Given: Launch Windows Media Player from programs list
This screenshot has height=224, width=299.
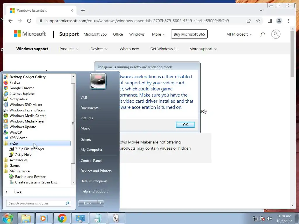Looking at the screenshot, I should point(27,121).
